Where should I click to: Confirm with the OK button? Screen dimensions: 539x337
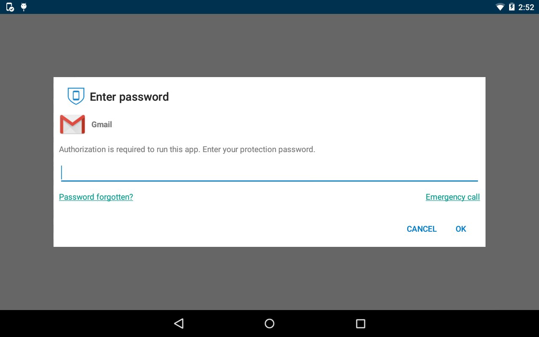click(461, 229)
